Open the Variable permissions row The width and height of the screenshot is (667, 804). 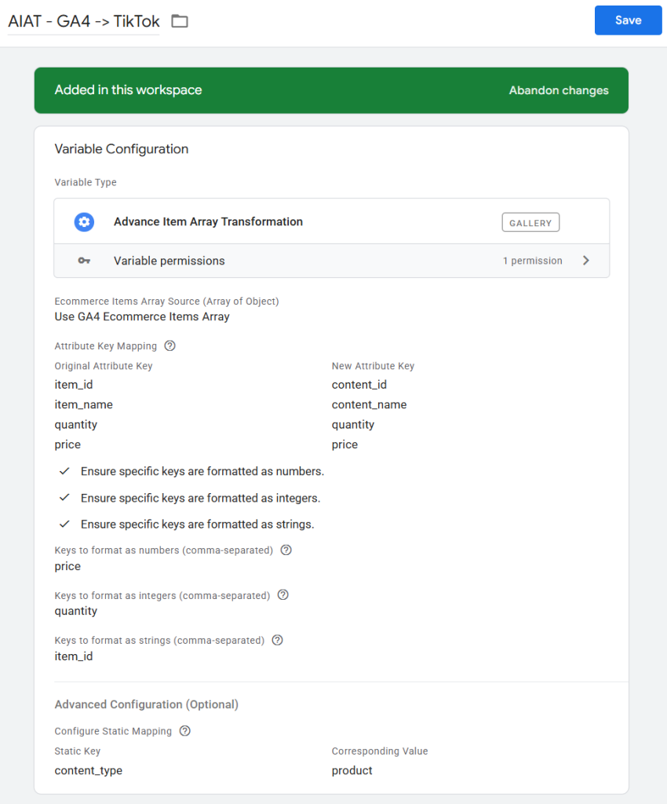[331, 261]
